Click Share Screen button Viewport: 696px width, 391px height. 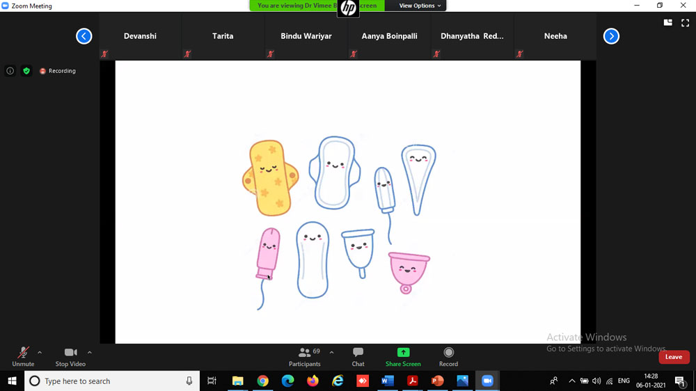[x=403, y=357]
